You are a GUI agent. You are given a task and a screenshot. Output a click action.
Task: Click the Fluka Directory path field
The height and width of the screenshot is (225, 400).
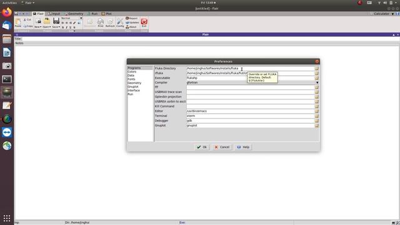(250, 68)
